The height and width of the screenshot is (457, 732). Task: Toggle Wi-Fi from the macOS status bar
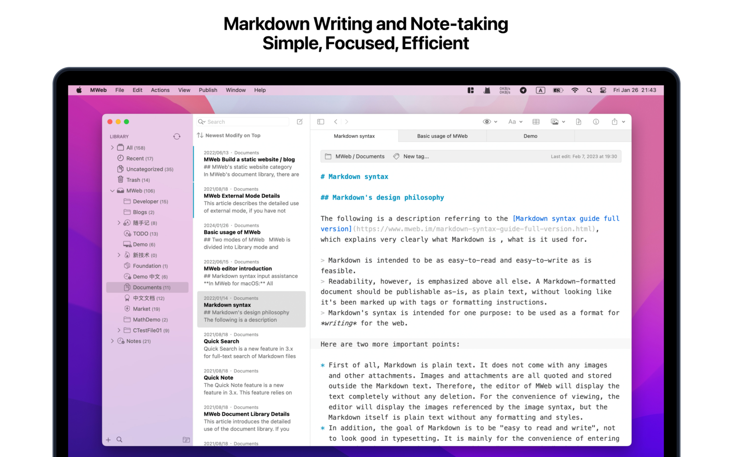[x=575, y=90]
